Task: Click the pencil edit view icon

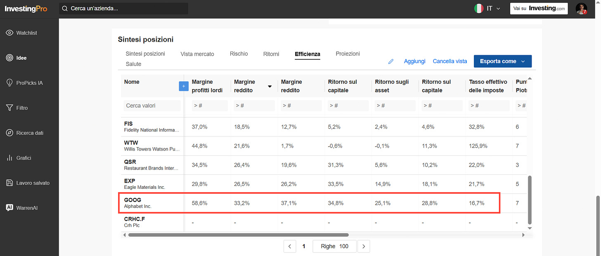Action: point(391,61)
